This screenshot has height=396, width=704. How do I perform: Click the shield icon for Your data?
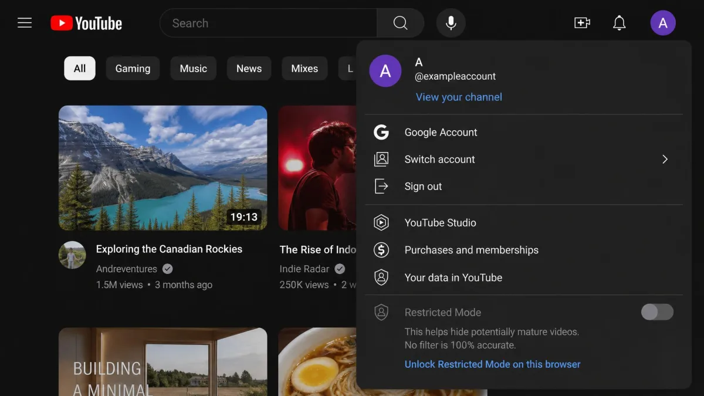pyautogui.click(x=381, y=277)
